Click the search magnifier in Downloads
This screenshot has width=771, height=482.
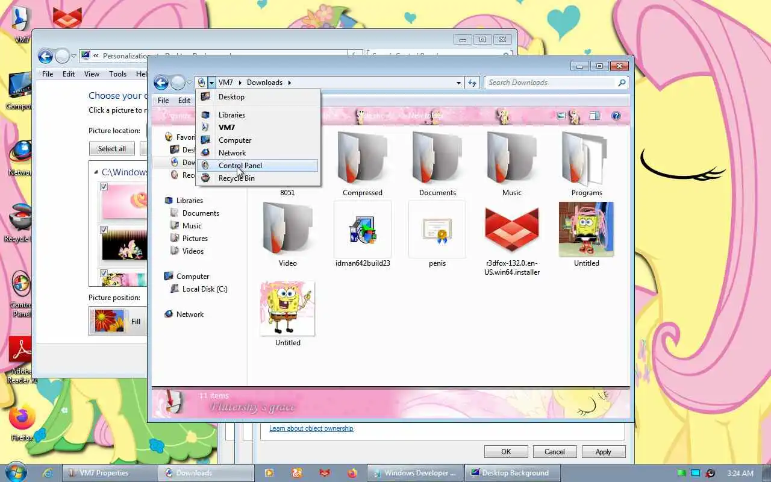(622, 83)
